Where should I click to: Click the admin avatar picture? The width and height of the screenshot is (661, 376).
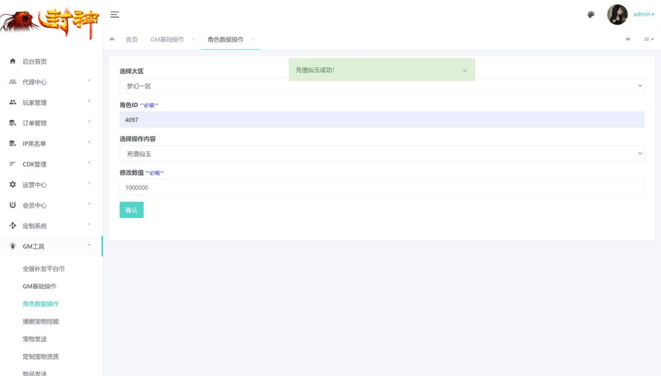pos(617,14)
